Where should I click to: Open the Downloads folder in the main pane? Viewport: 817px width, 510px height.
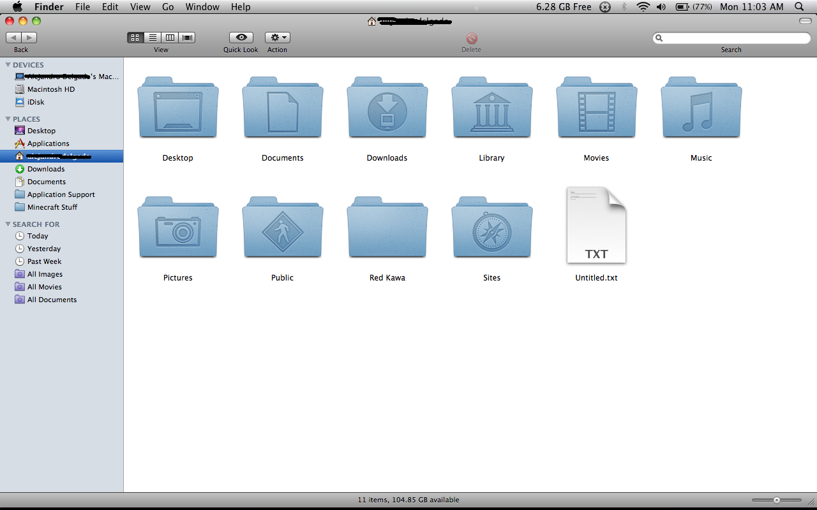coord(387,107)
